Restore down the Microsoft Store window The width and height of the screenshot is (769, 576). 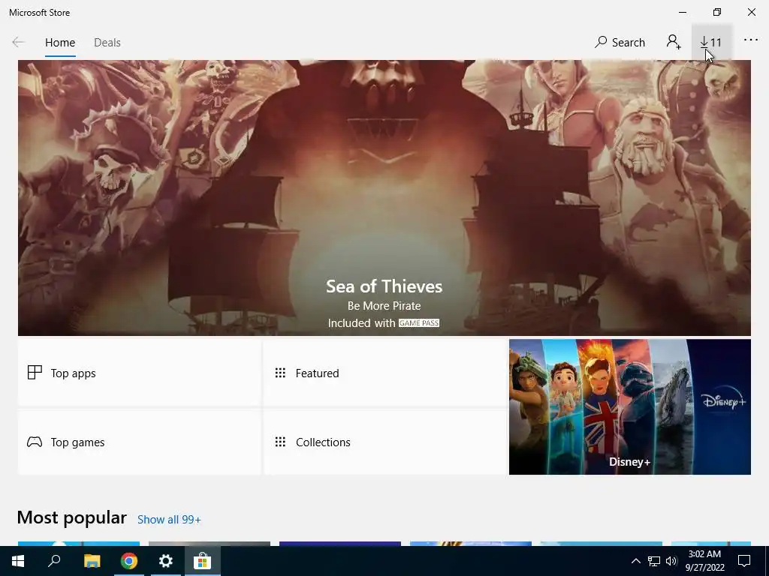coord(717,12)
